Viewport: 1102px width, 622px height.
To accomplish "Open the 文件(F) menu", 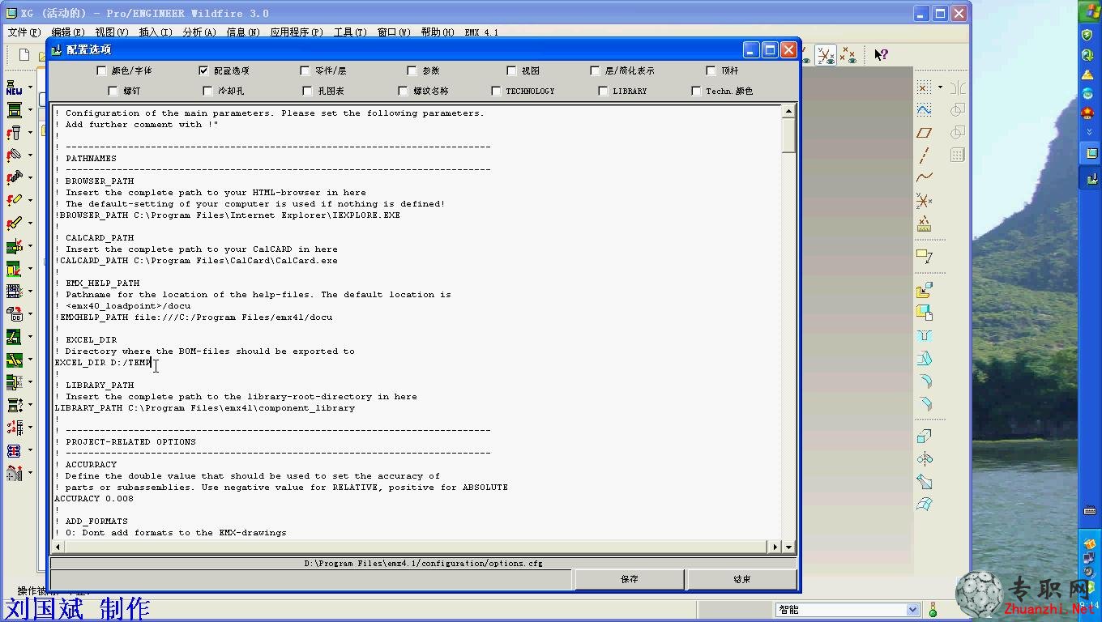I will tap(24, 32).
